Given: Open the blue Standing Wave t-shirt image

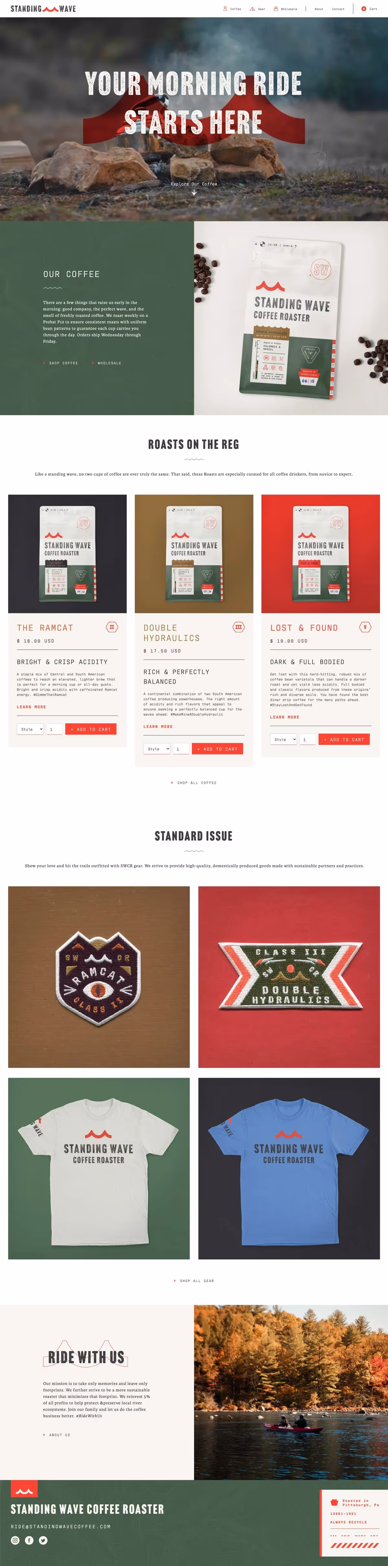Looking at the screenshot, I should 289,1168.
